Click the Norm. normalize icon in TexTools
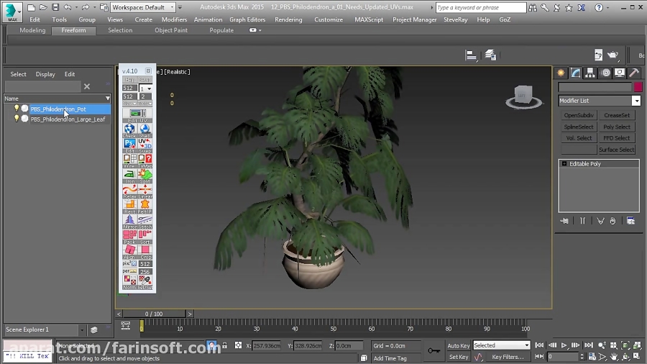Viewport: 647px width, 364px height. pos(129,282)
